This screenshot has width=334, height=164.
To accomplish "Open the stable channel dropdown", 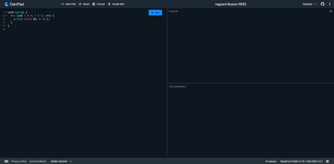I will 61,161.
